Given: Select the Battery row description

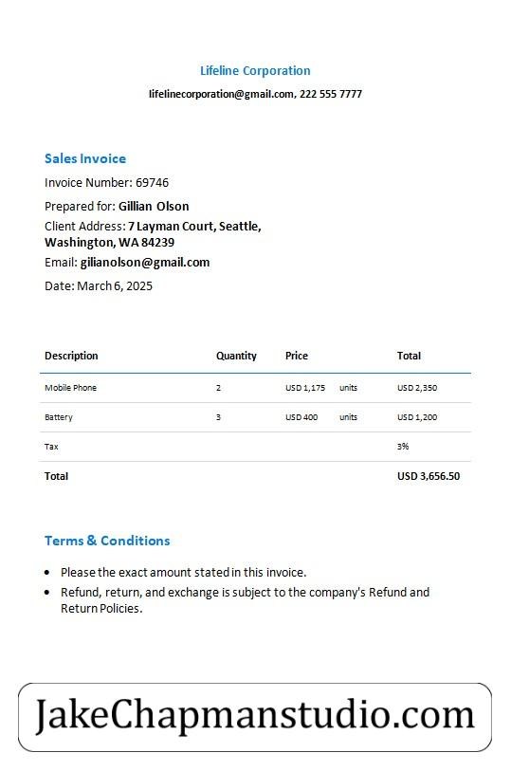Looking at the screenshot, I should pos(59,417).
